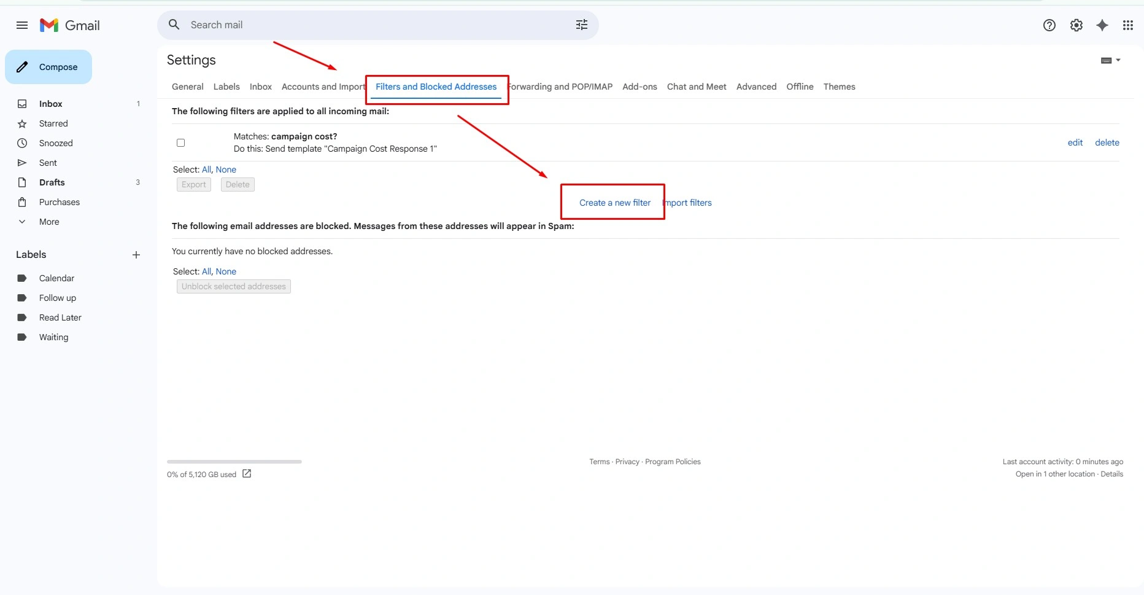The image size is (1144, 595).
Task: Open the Privacy link
Action: [627, 462]
